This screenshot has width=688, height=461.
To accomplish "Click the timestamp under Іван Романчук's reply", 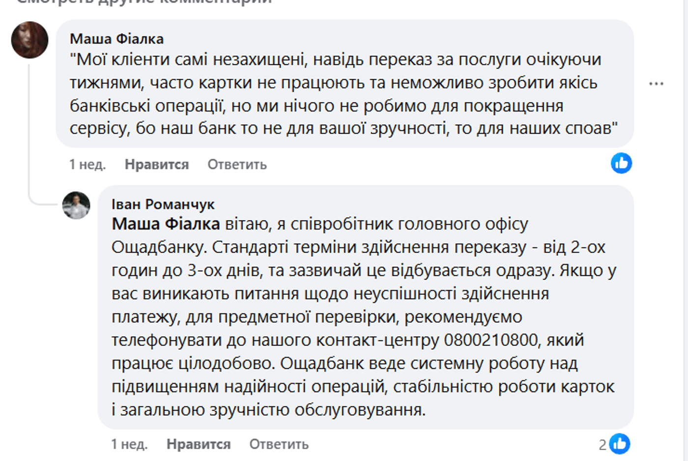I will coord(129,444).
